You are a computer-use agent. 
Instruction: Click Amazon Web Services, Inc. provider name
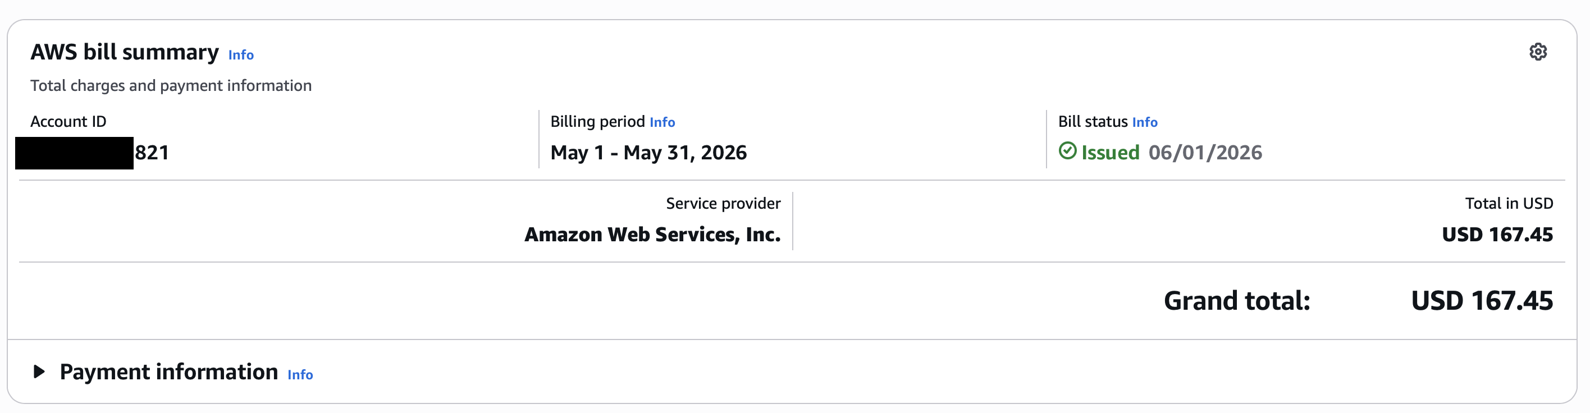(x=652, y=235)
